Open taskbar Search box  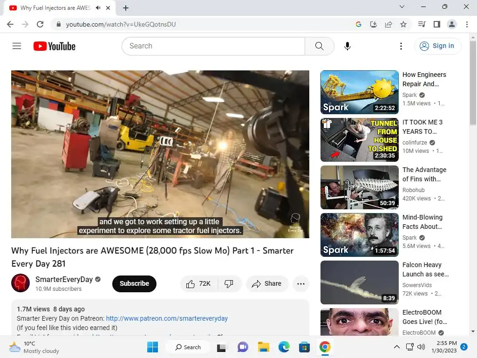click(188, 347)
